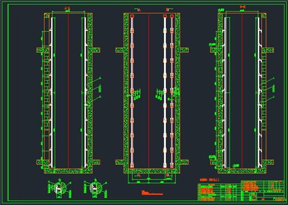Select the A-A section label above the left view
This screenshot has height=205, width=288.
[x=67, y=8]
